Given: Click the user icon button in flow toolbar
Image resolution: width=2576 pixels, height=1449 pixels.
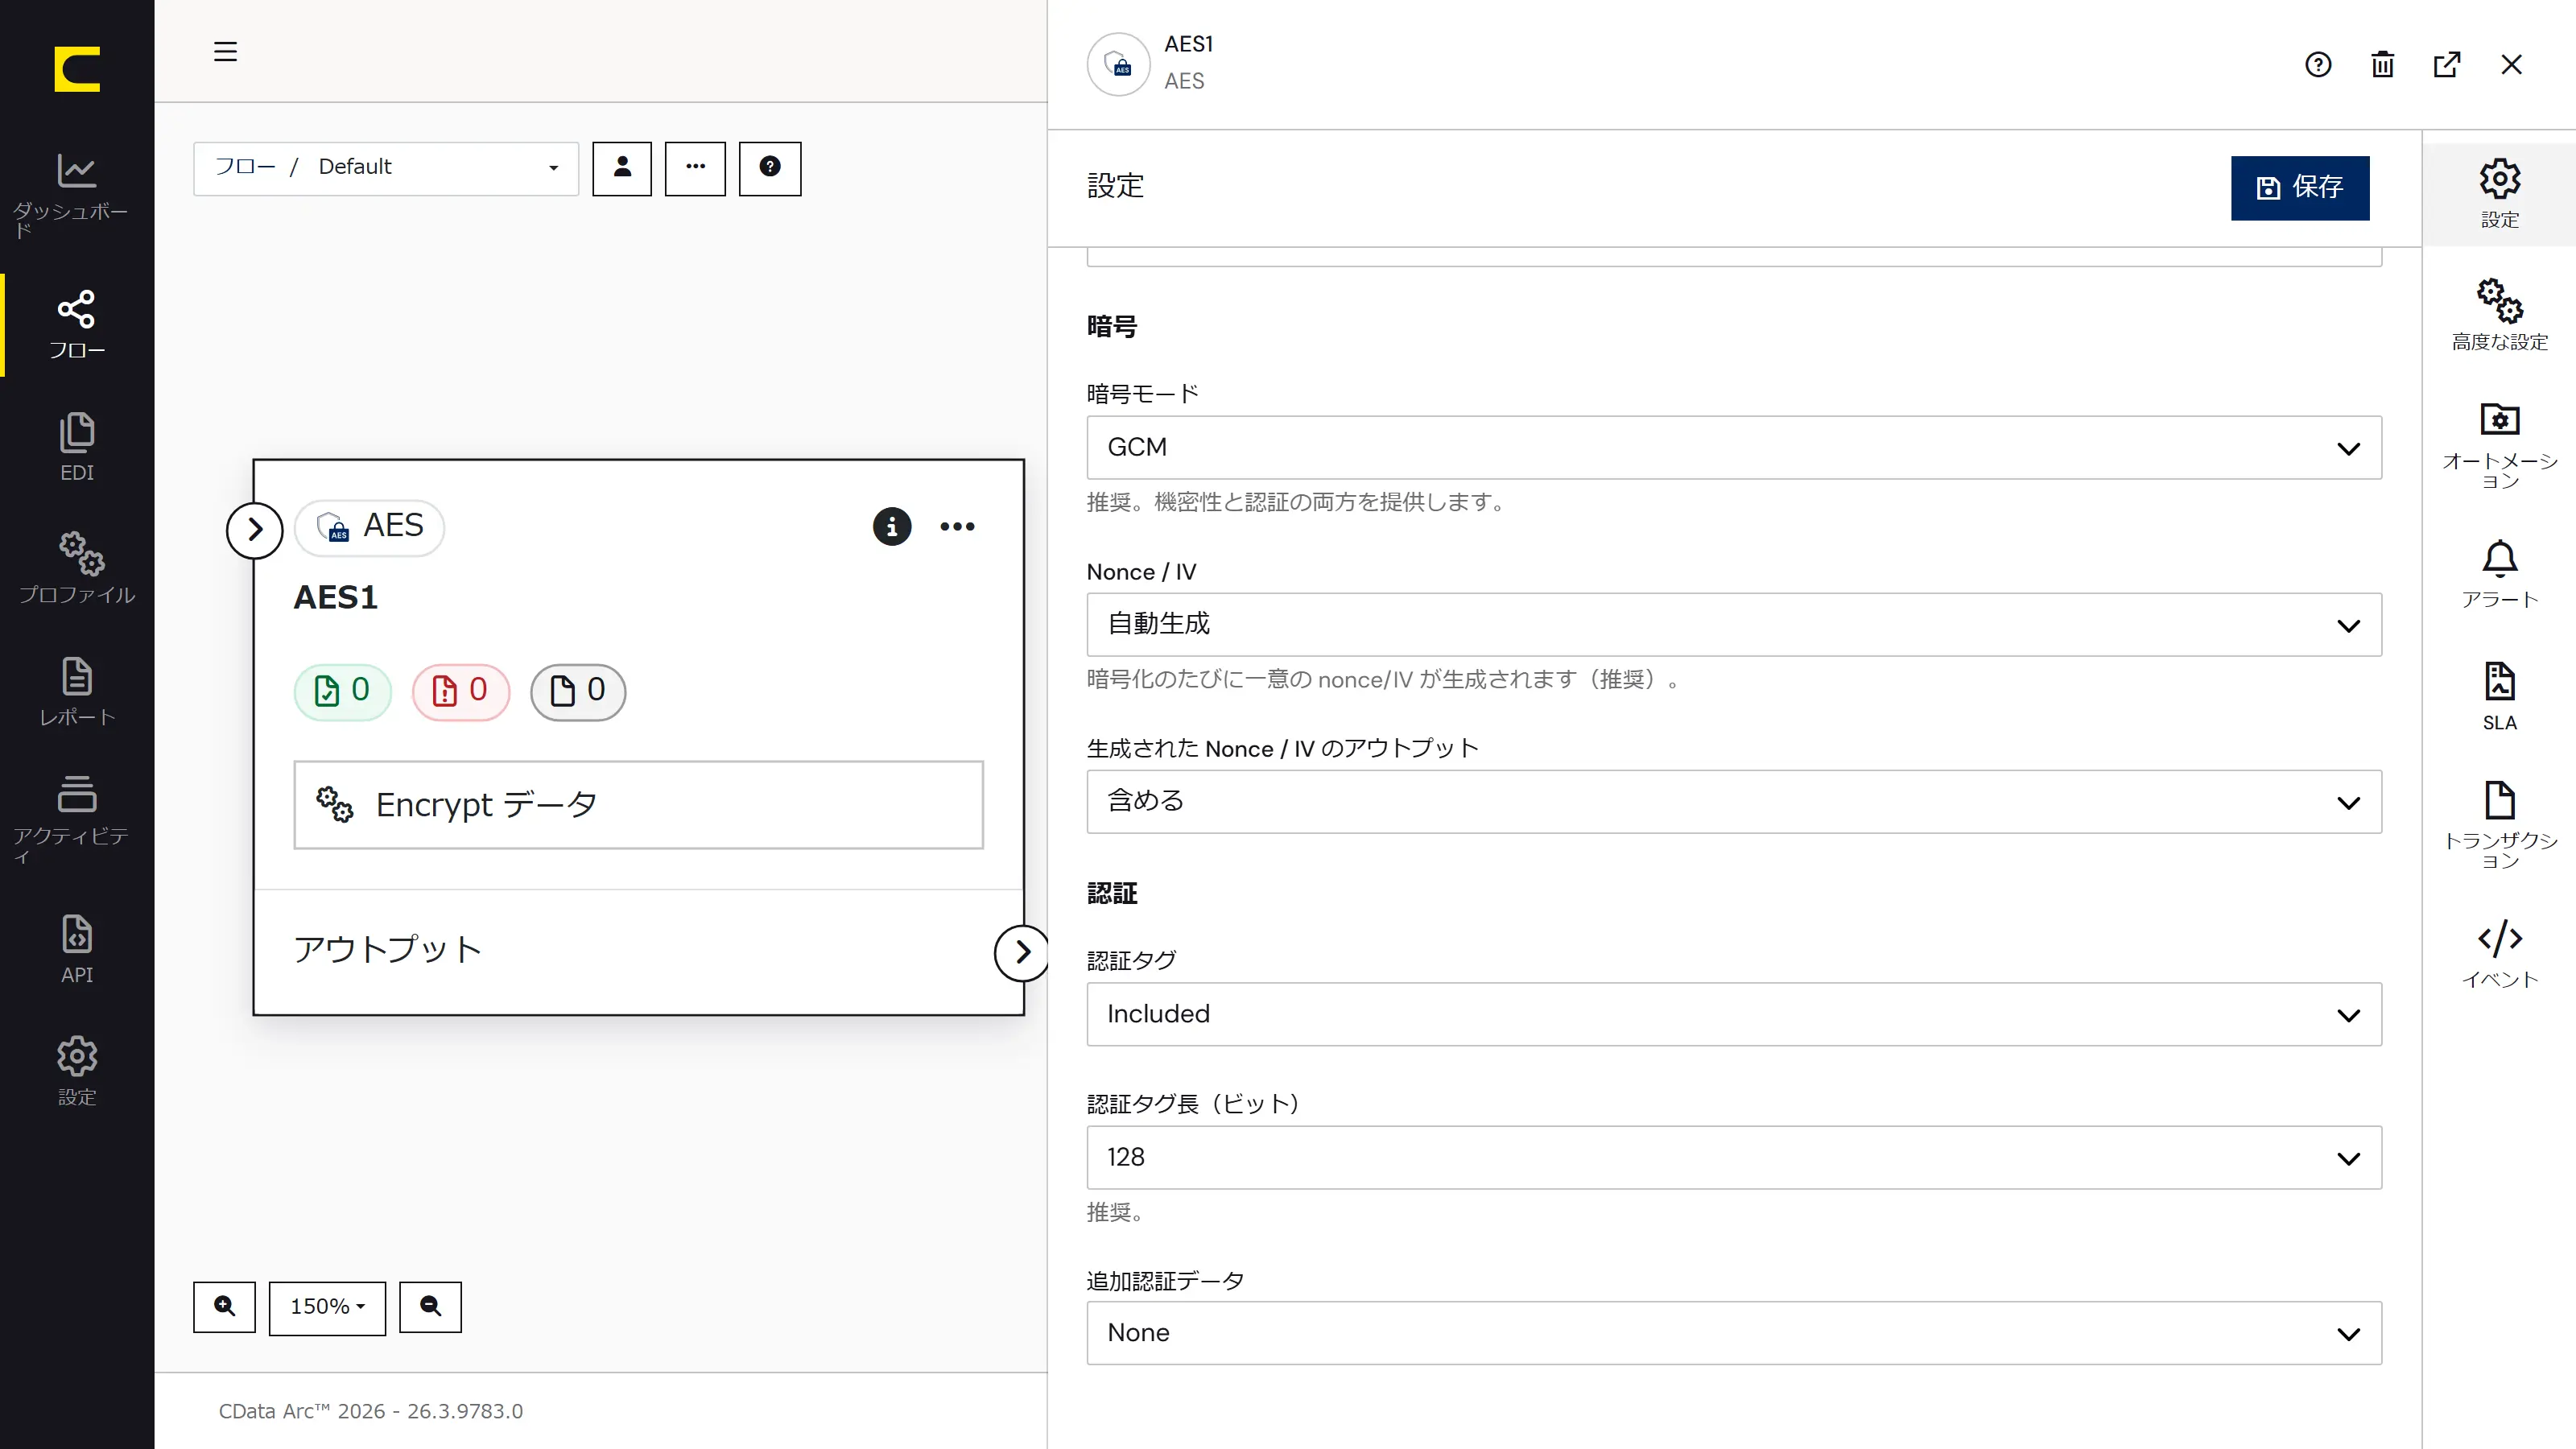Looking at the screenshot, I should tap(622, 168).
